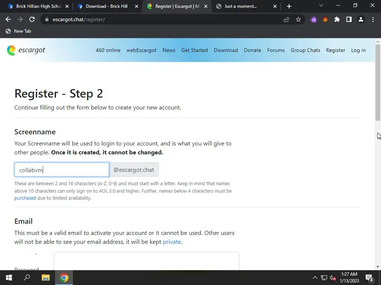The width and height of the screenshot is (381, 285).
Task: Open the network tray icon
Action: click(324, 278)
